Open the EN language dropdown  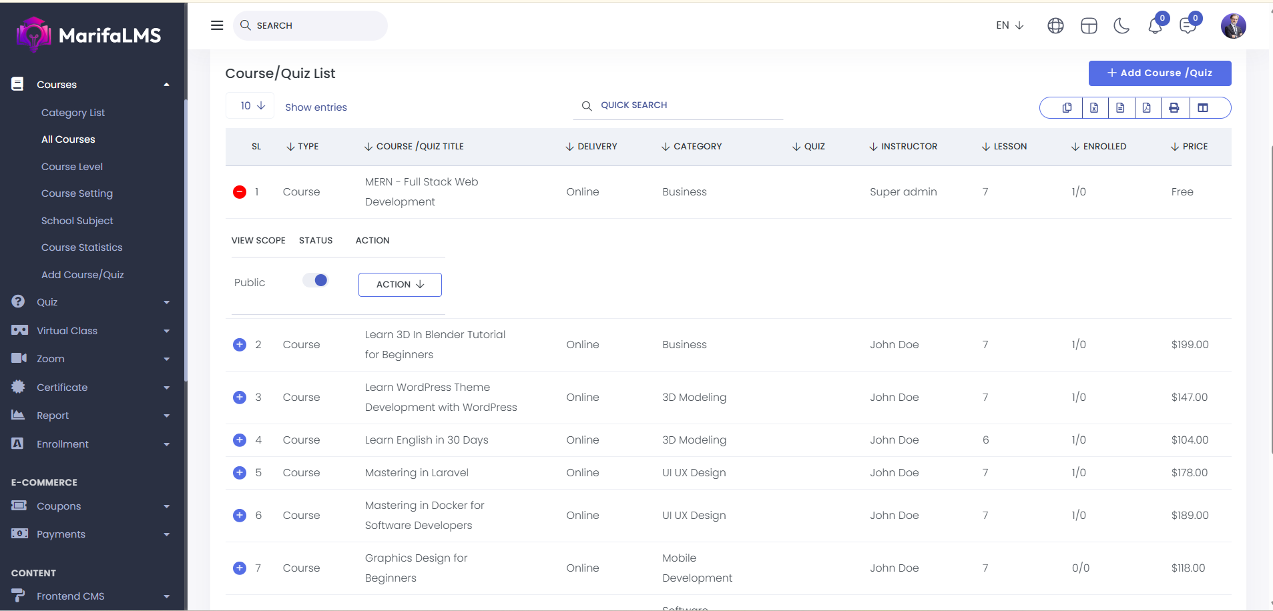(1009, 25)
